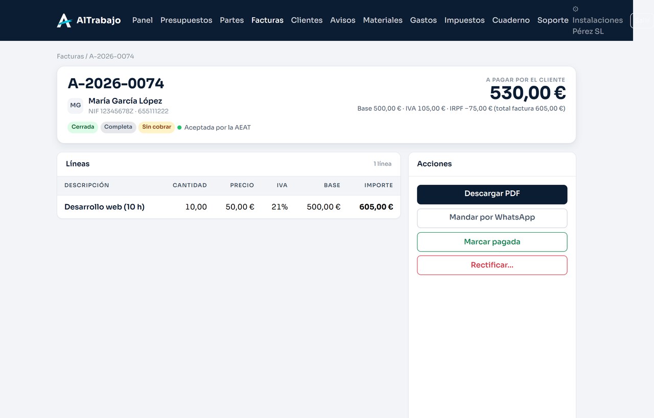654x418 pixels.
Task: Click invoice title A-2026-0074
Action: tap(116, 83)
